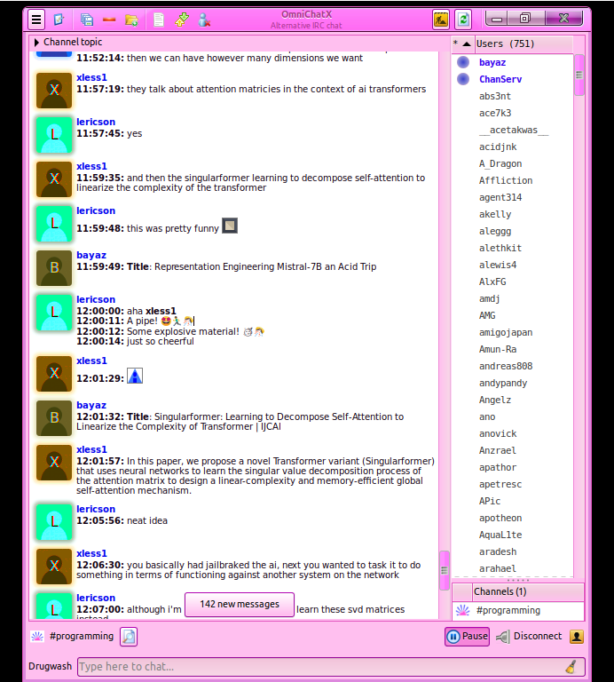Screen dimensions: 614x682
Task: Click the user list scrollbar thumb
Action: point(579,75)
